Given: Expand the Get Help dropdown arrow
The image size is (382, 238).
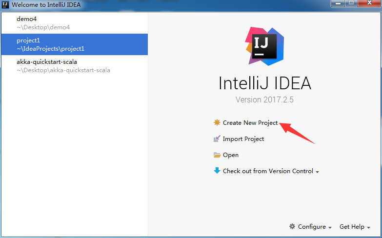Looking at the screenshot, I should pyautogui.click(x=368, y=228).
